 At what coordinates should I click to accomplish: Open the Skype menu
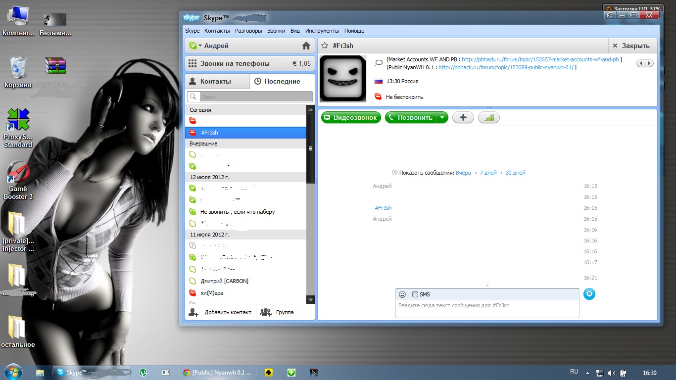(193, 31)
